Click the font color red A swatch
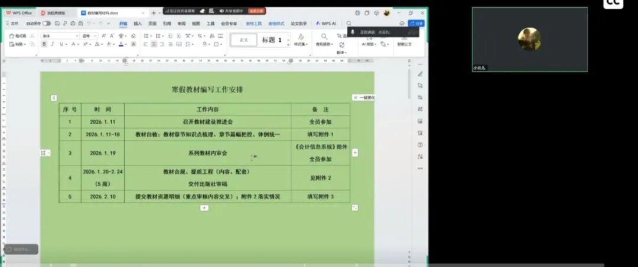The image size is (638, 267). pos(121,44)
